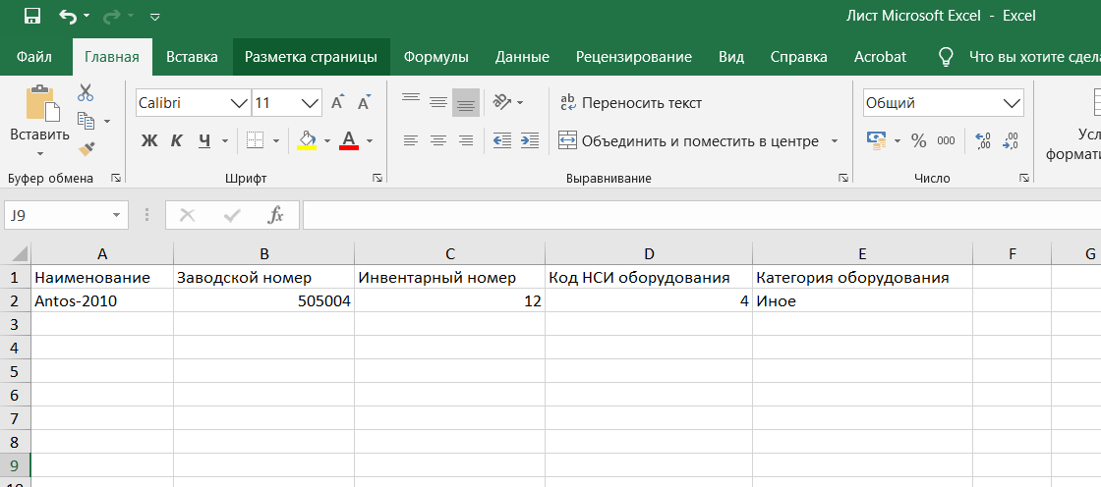Center text horizontally icon
Viewport: 1101px width, 487px height.
click(x=438, y=141)
